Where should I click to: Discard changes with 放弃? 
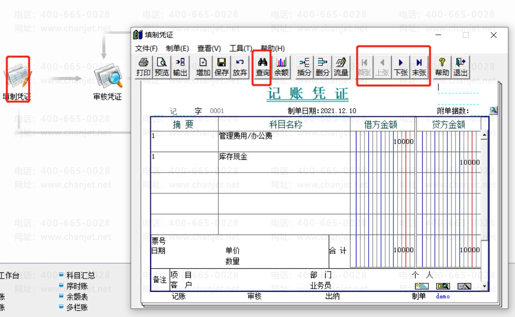[240, 67]
